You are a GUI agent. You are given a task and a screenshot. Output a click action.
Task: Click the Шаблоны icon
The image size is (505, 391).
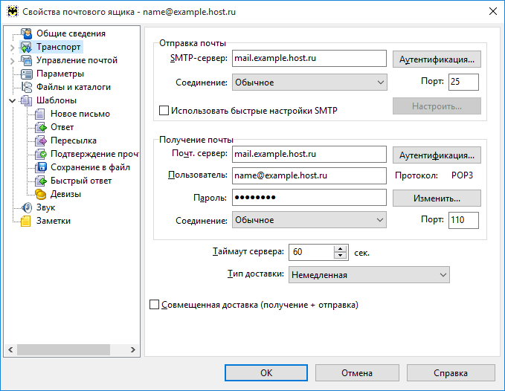(27, 100)
